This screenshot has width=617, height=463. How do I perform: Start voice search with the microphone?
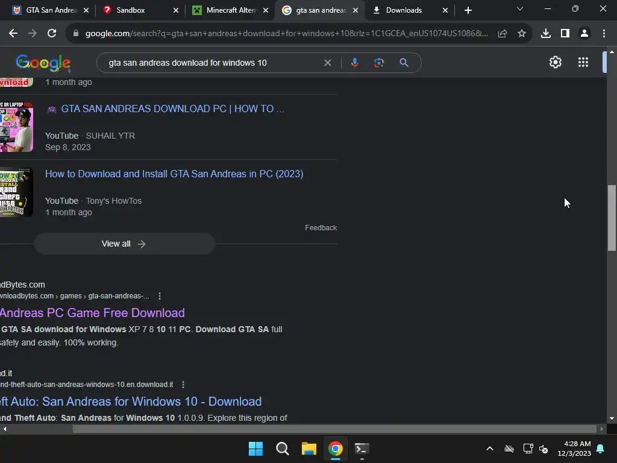coord(354,63)
